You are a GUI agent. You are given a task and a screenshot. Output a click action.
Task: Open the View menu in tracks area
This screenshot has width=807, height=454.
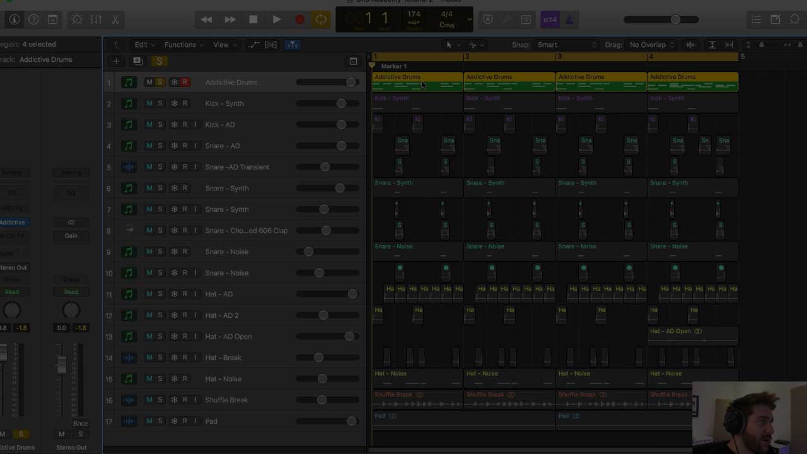tap(224, 45)
